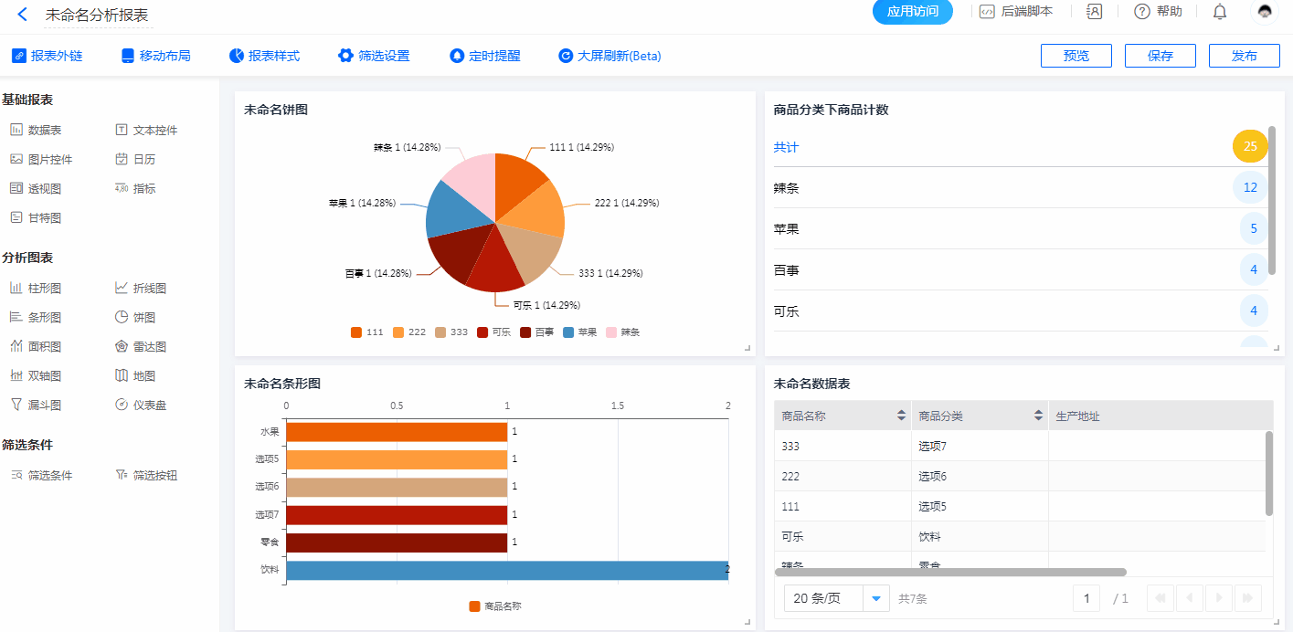
Task: Click the user avatar icon
Action: (x=1265, y=12)
